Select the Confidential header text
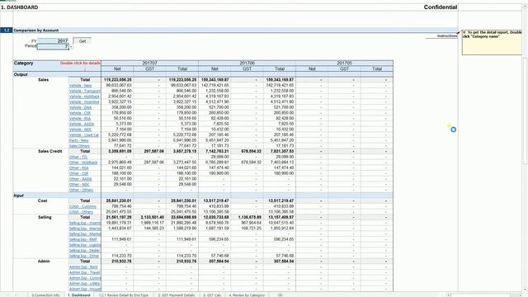This screenshot has width=528, height=297. [x=440, y=7]
